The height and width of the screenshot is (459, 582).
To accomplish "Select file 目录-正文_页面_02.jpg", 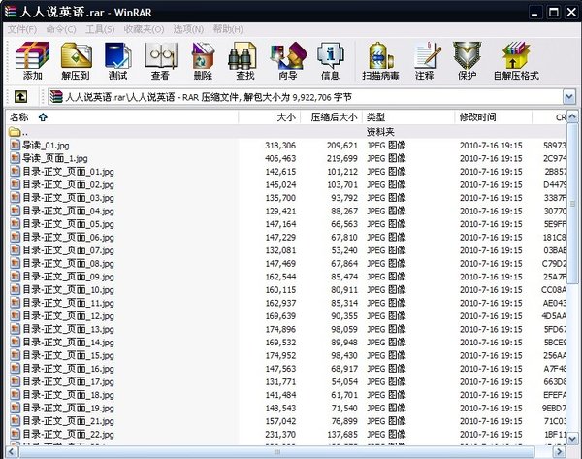I will click(68, 184).
